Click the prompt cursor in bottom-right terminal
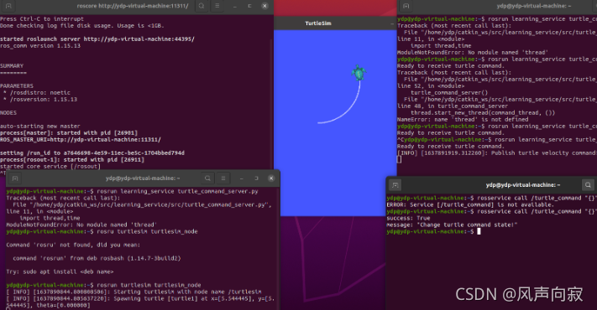 (479, 231)
